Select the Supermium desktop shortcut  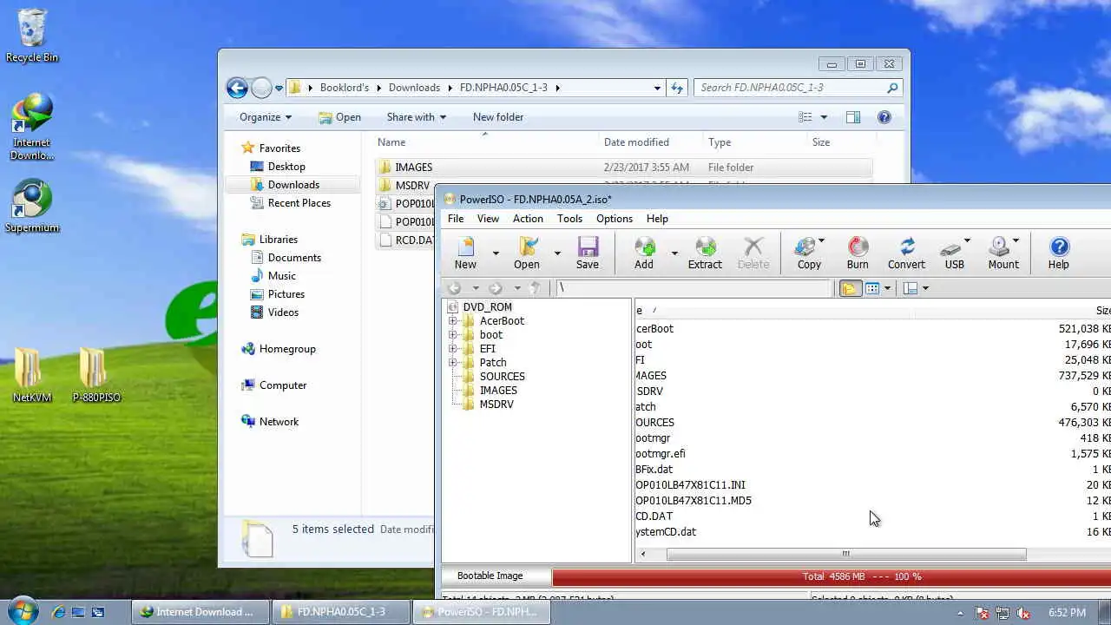click(x=32, y=206)
